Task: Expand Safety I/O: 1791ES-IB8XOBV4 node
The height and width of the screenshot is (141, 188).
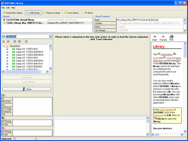Action: tap(7, 52)
